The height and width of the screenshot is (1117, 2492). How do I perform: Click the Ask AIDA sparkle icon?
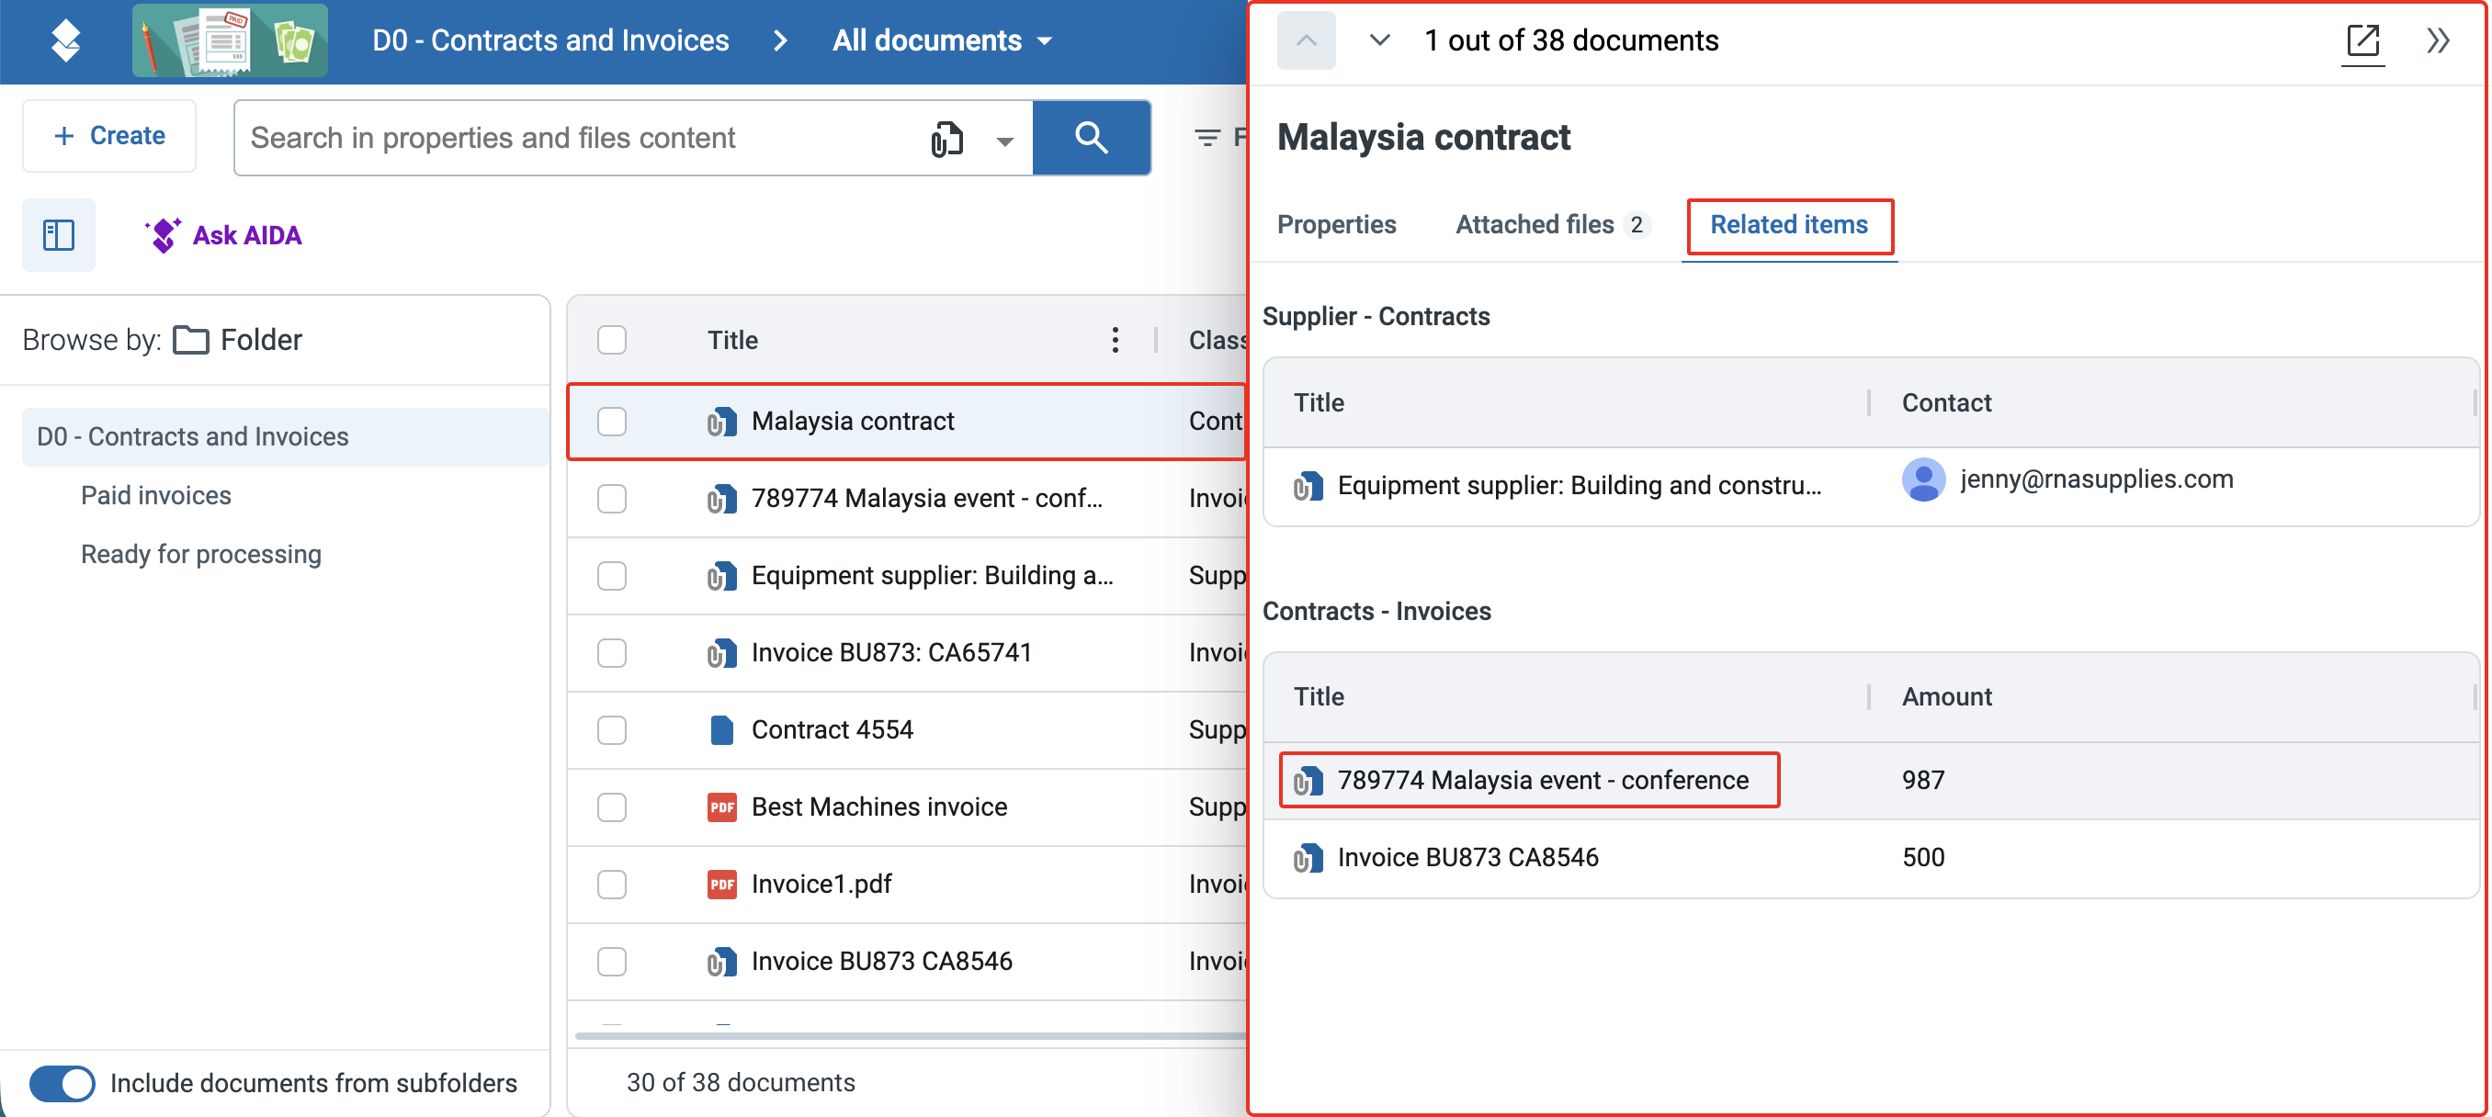(x=163, y=235)
